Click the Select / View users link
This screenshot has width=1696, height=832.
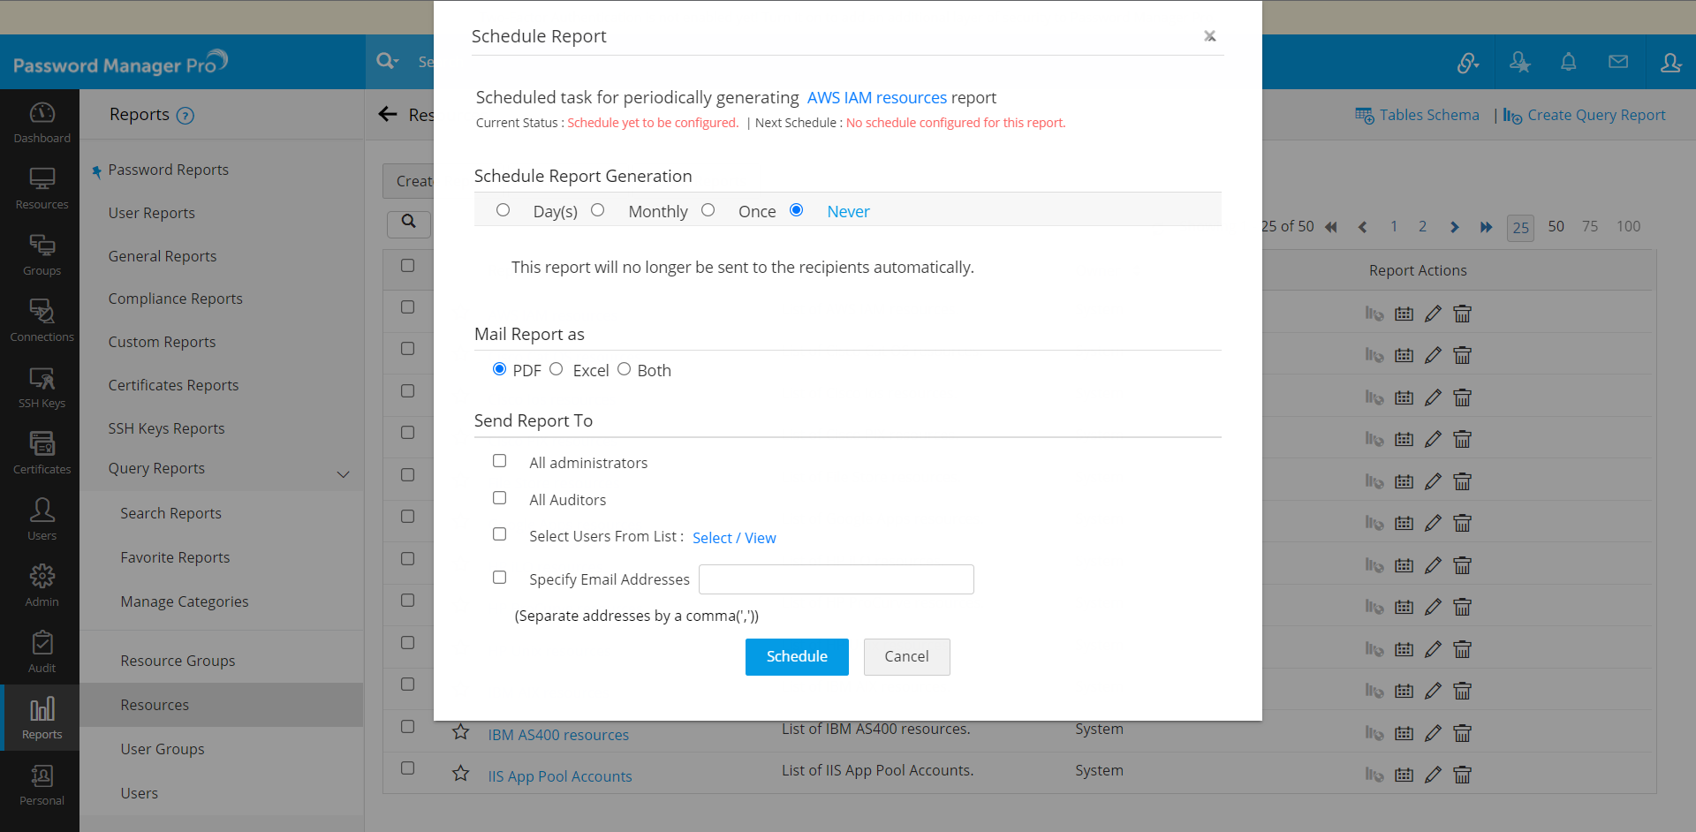pos(733,538)
